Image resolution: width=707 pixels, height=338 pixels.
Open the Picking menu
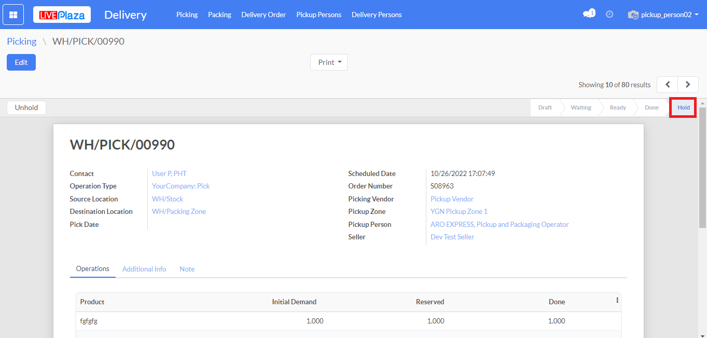point(187,15)
